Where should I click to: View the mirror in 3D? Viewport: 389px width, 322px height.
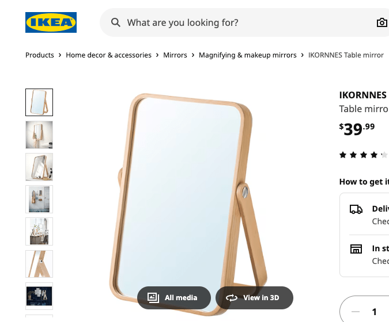[254, 297]
